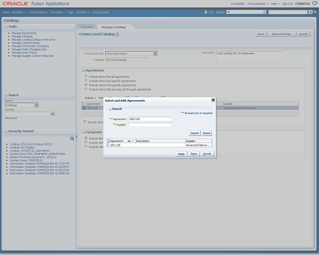This screenshot has width=319, height=255.
Task: Open 'Catalog: My Catalog' in Recently Viewed
Action: [22, 147]
